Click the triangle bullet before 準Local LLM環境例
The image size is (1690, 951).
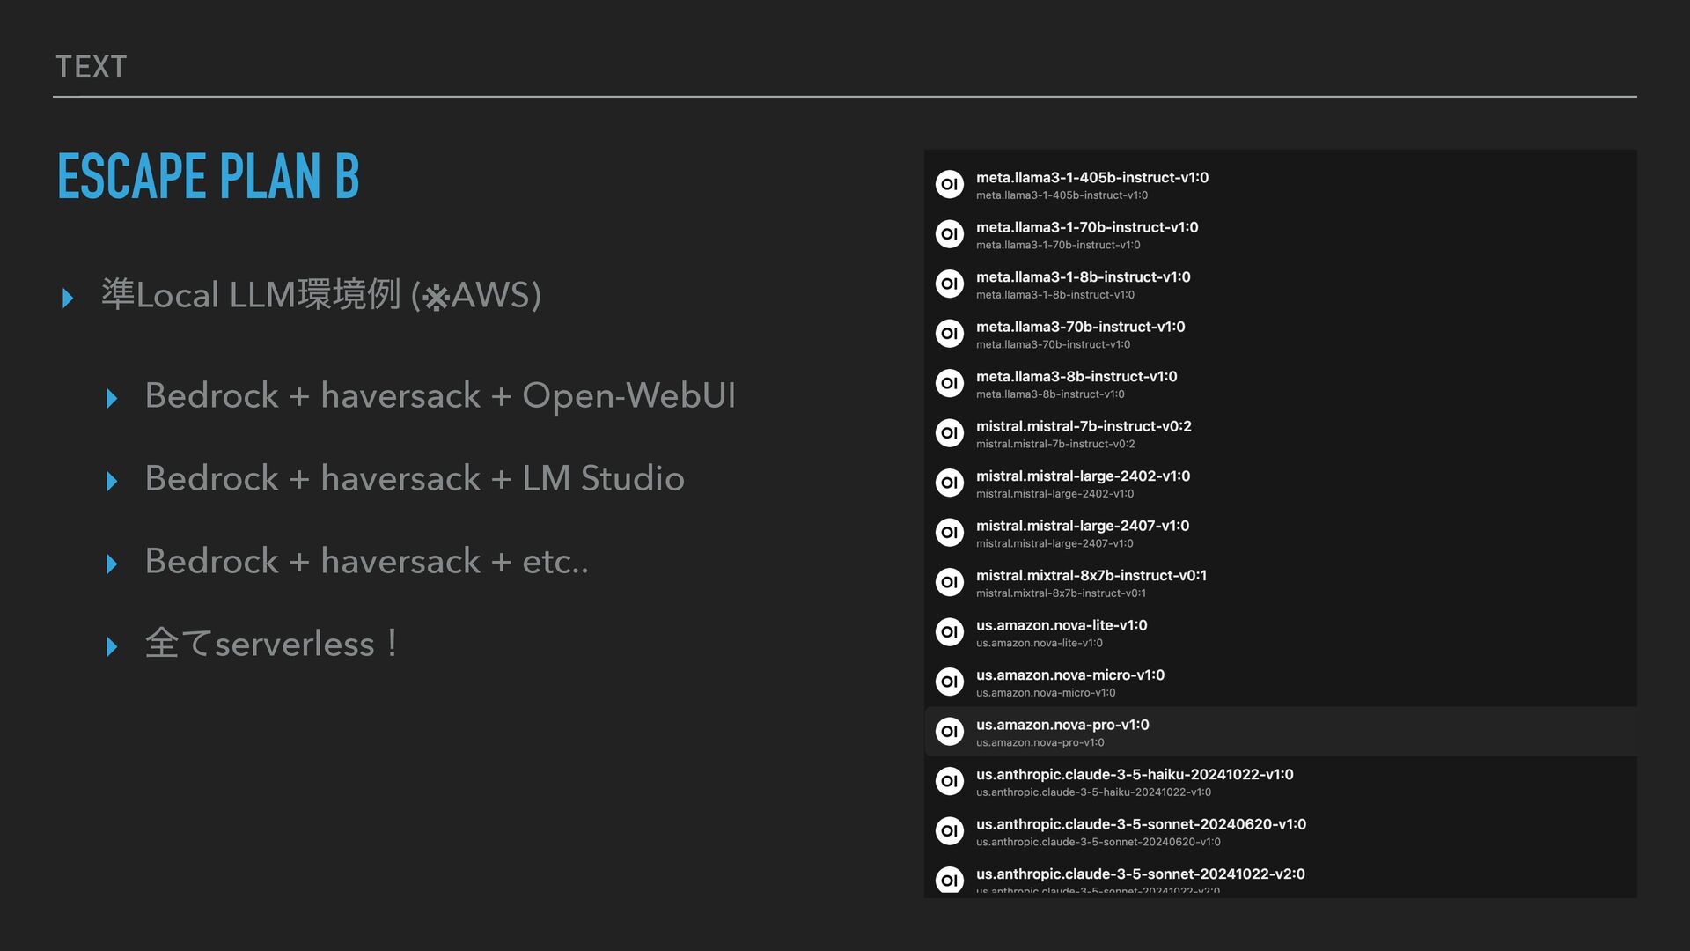pyautogui.click(x=68, y=298)
